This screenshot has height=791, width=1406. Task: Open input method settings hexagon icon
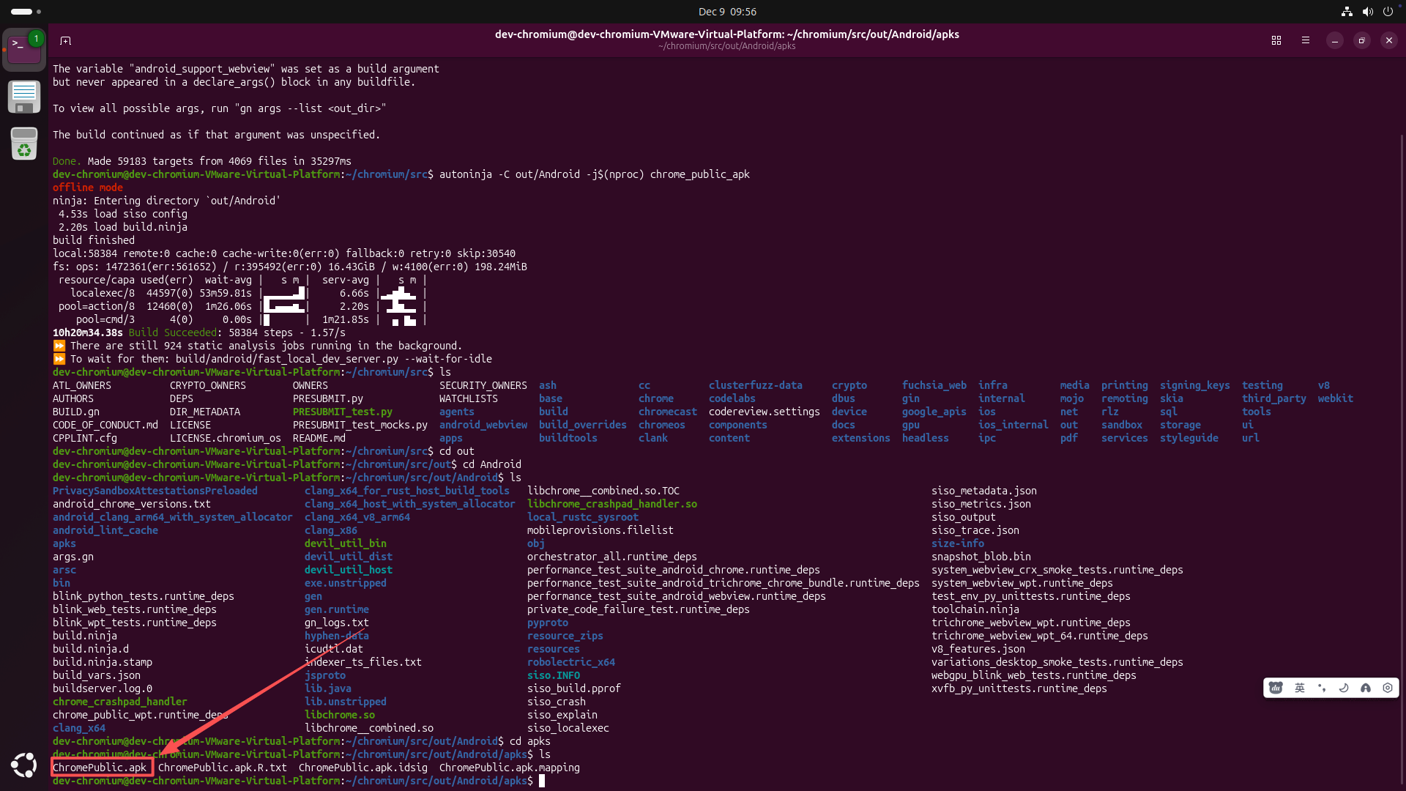point(1388,688)
